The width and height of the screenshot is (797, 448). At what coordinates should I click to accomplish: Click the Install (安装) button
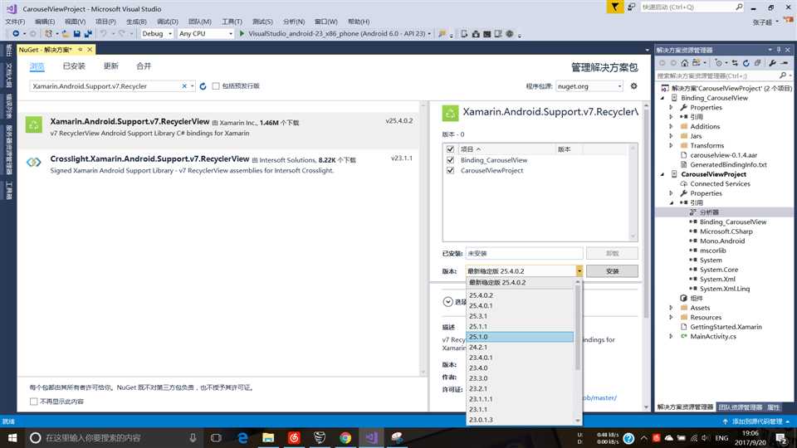pyautogui.click(x=612, y=271)
